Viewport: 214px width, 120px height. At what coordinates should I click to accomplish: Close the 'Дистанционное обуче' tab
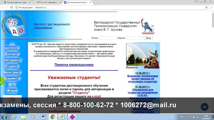coord(90,2)
